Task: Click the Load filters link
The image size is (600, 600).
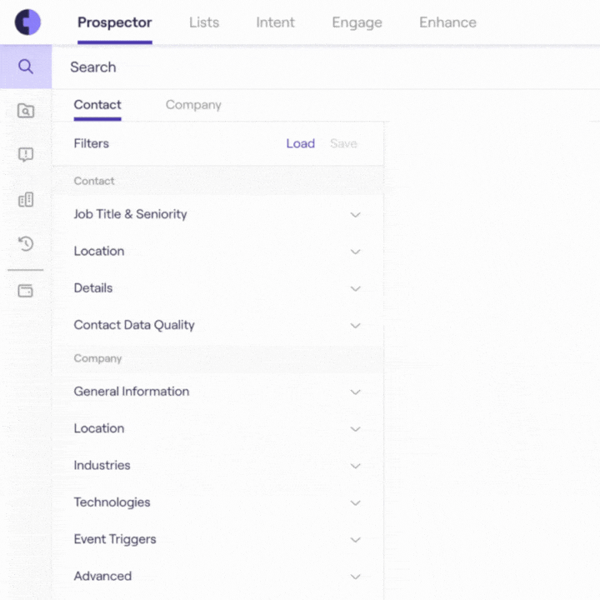Action: 300,143
